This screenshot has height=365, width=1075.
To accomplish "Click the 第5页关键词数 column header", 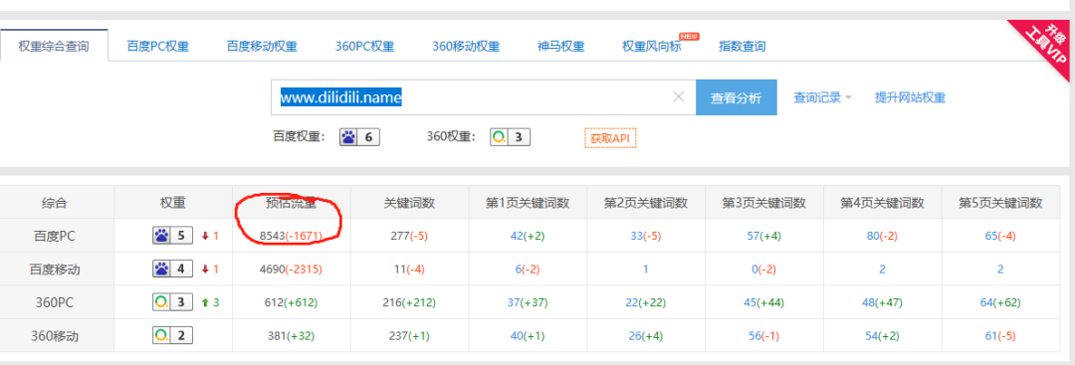I will pyautogui.click(x=1000, y=204).
